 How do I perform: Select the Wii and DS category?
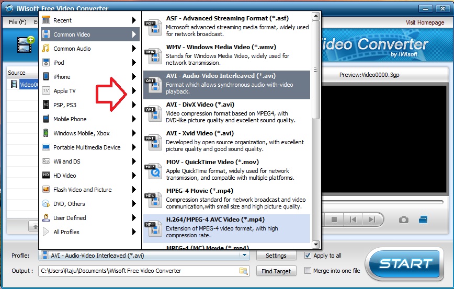coord(90,161)
